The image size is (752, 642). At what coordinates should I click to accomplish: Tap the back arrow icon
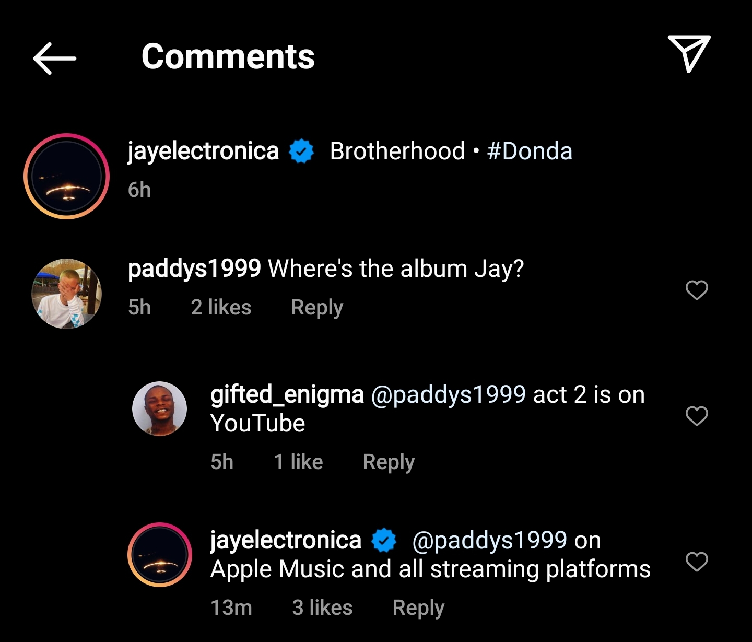(55, 58)
